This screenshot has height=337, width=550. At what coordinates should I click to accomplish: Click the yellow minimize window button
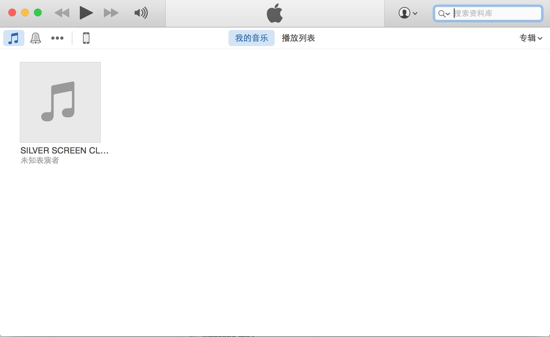[x=25, y=12]
